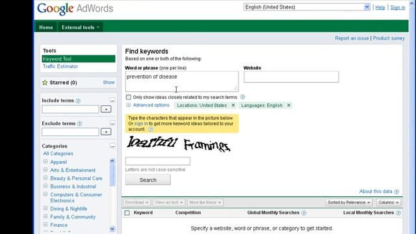The image size is (416, 234).
Task: Collapse the Include terms section
Action: click(112, 101)
